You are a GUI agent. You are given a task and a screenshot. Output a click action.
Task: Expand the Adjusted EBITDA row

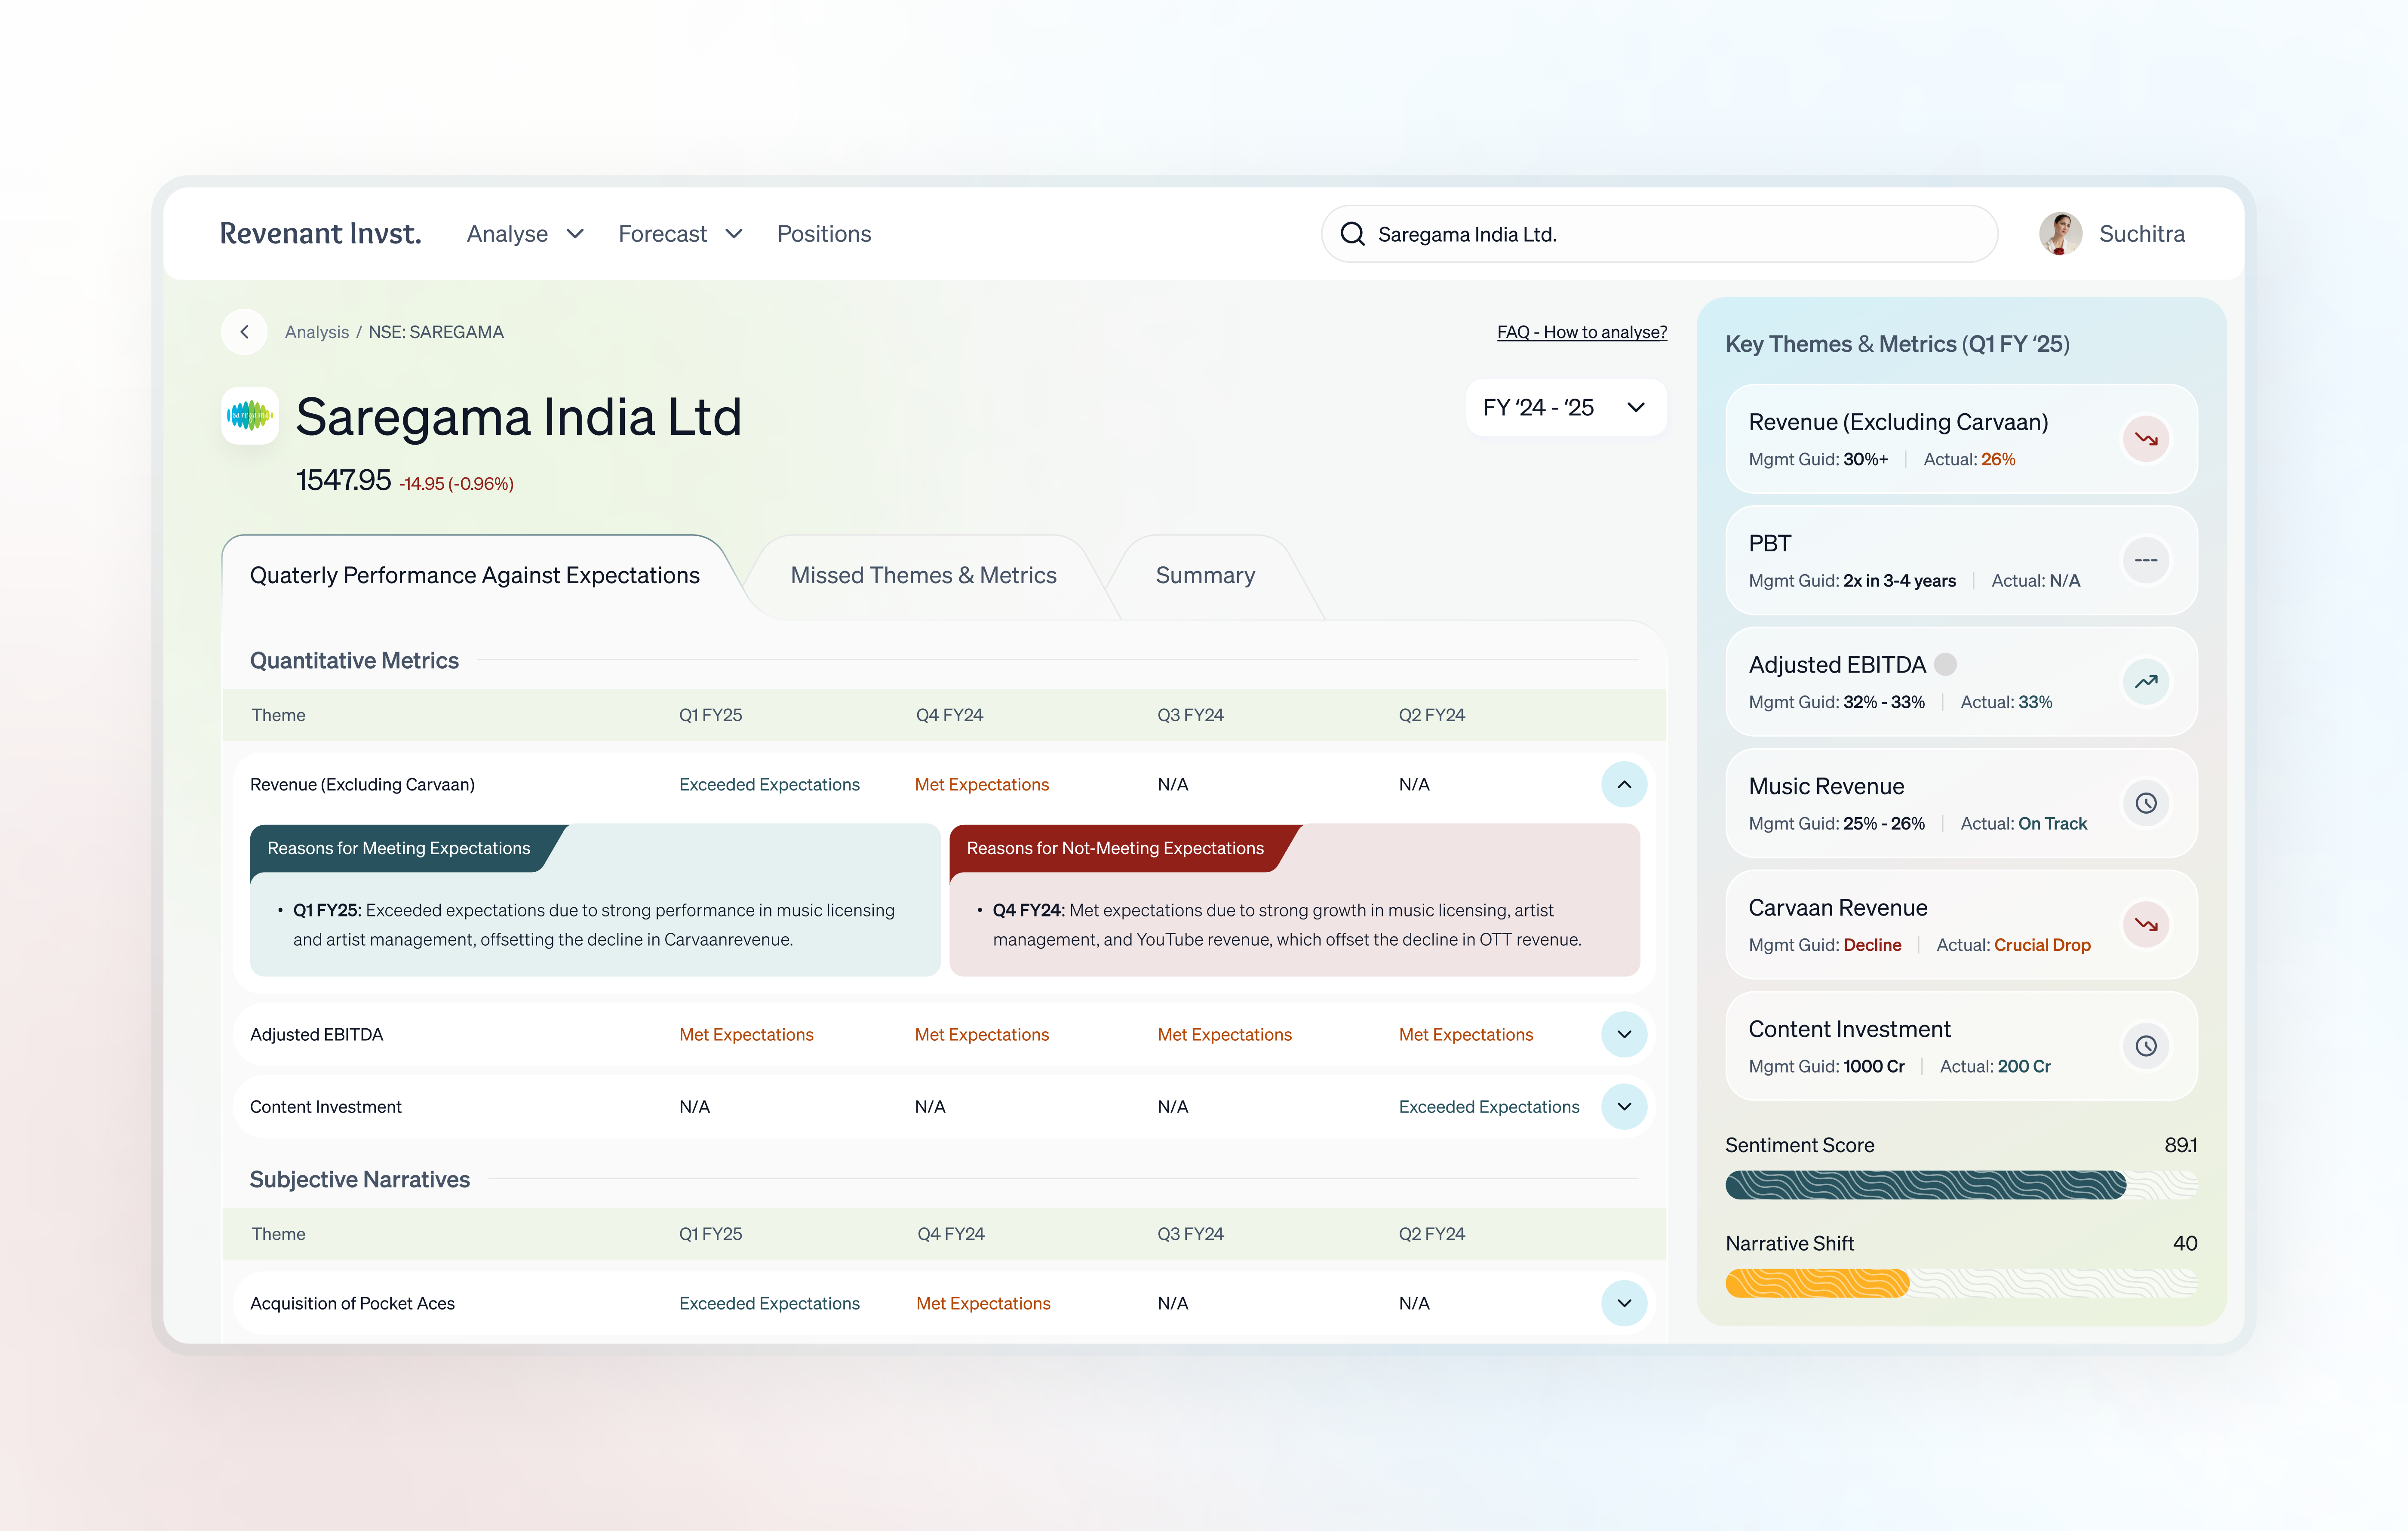[1625, 1034]
